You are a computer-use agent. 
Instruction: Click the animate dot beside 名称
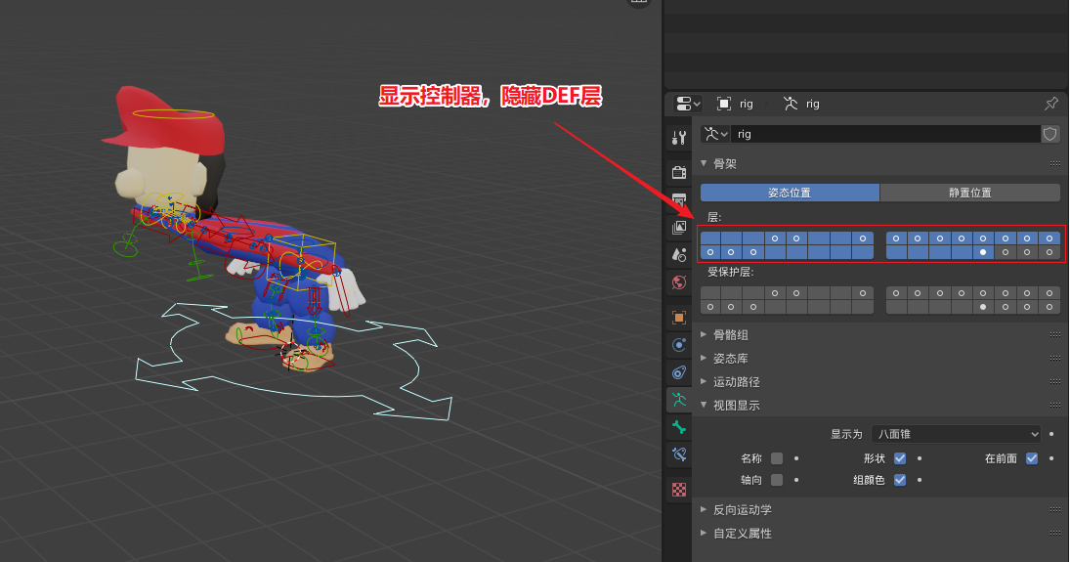click(796, 458)
